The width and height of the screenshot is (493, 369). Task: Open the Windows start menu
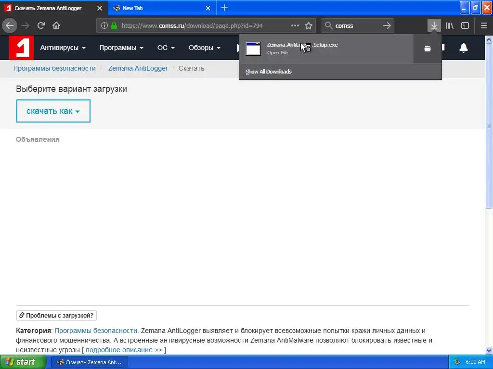coord(23,362)
